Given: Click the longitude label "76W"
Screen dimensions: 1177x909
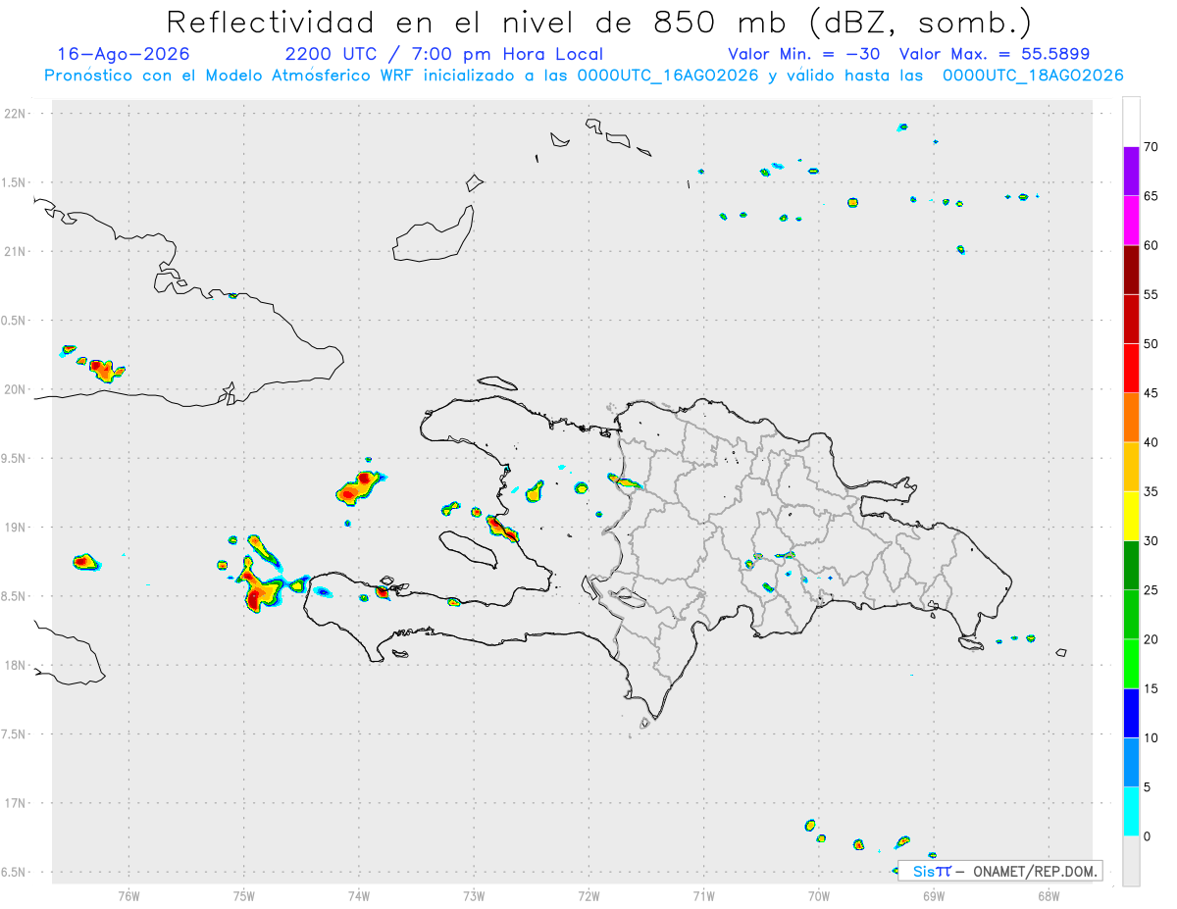Looking at the screenshot, I should click(128, 894).
